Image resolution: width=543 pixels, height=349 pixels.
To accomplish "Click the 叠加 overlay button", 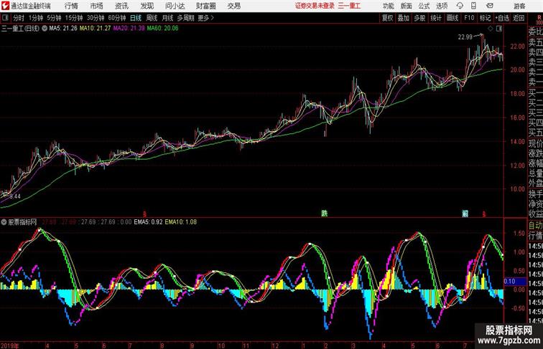I will tap(404, 18).
